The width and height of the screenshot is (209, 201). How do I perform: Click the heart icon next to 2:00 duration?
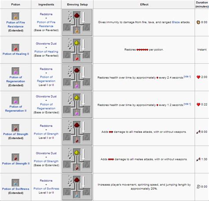pyautogui.click(x=198, y=77)
